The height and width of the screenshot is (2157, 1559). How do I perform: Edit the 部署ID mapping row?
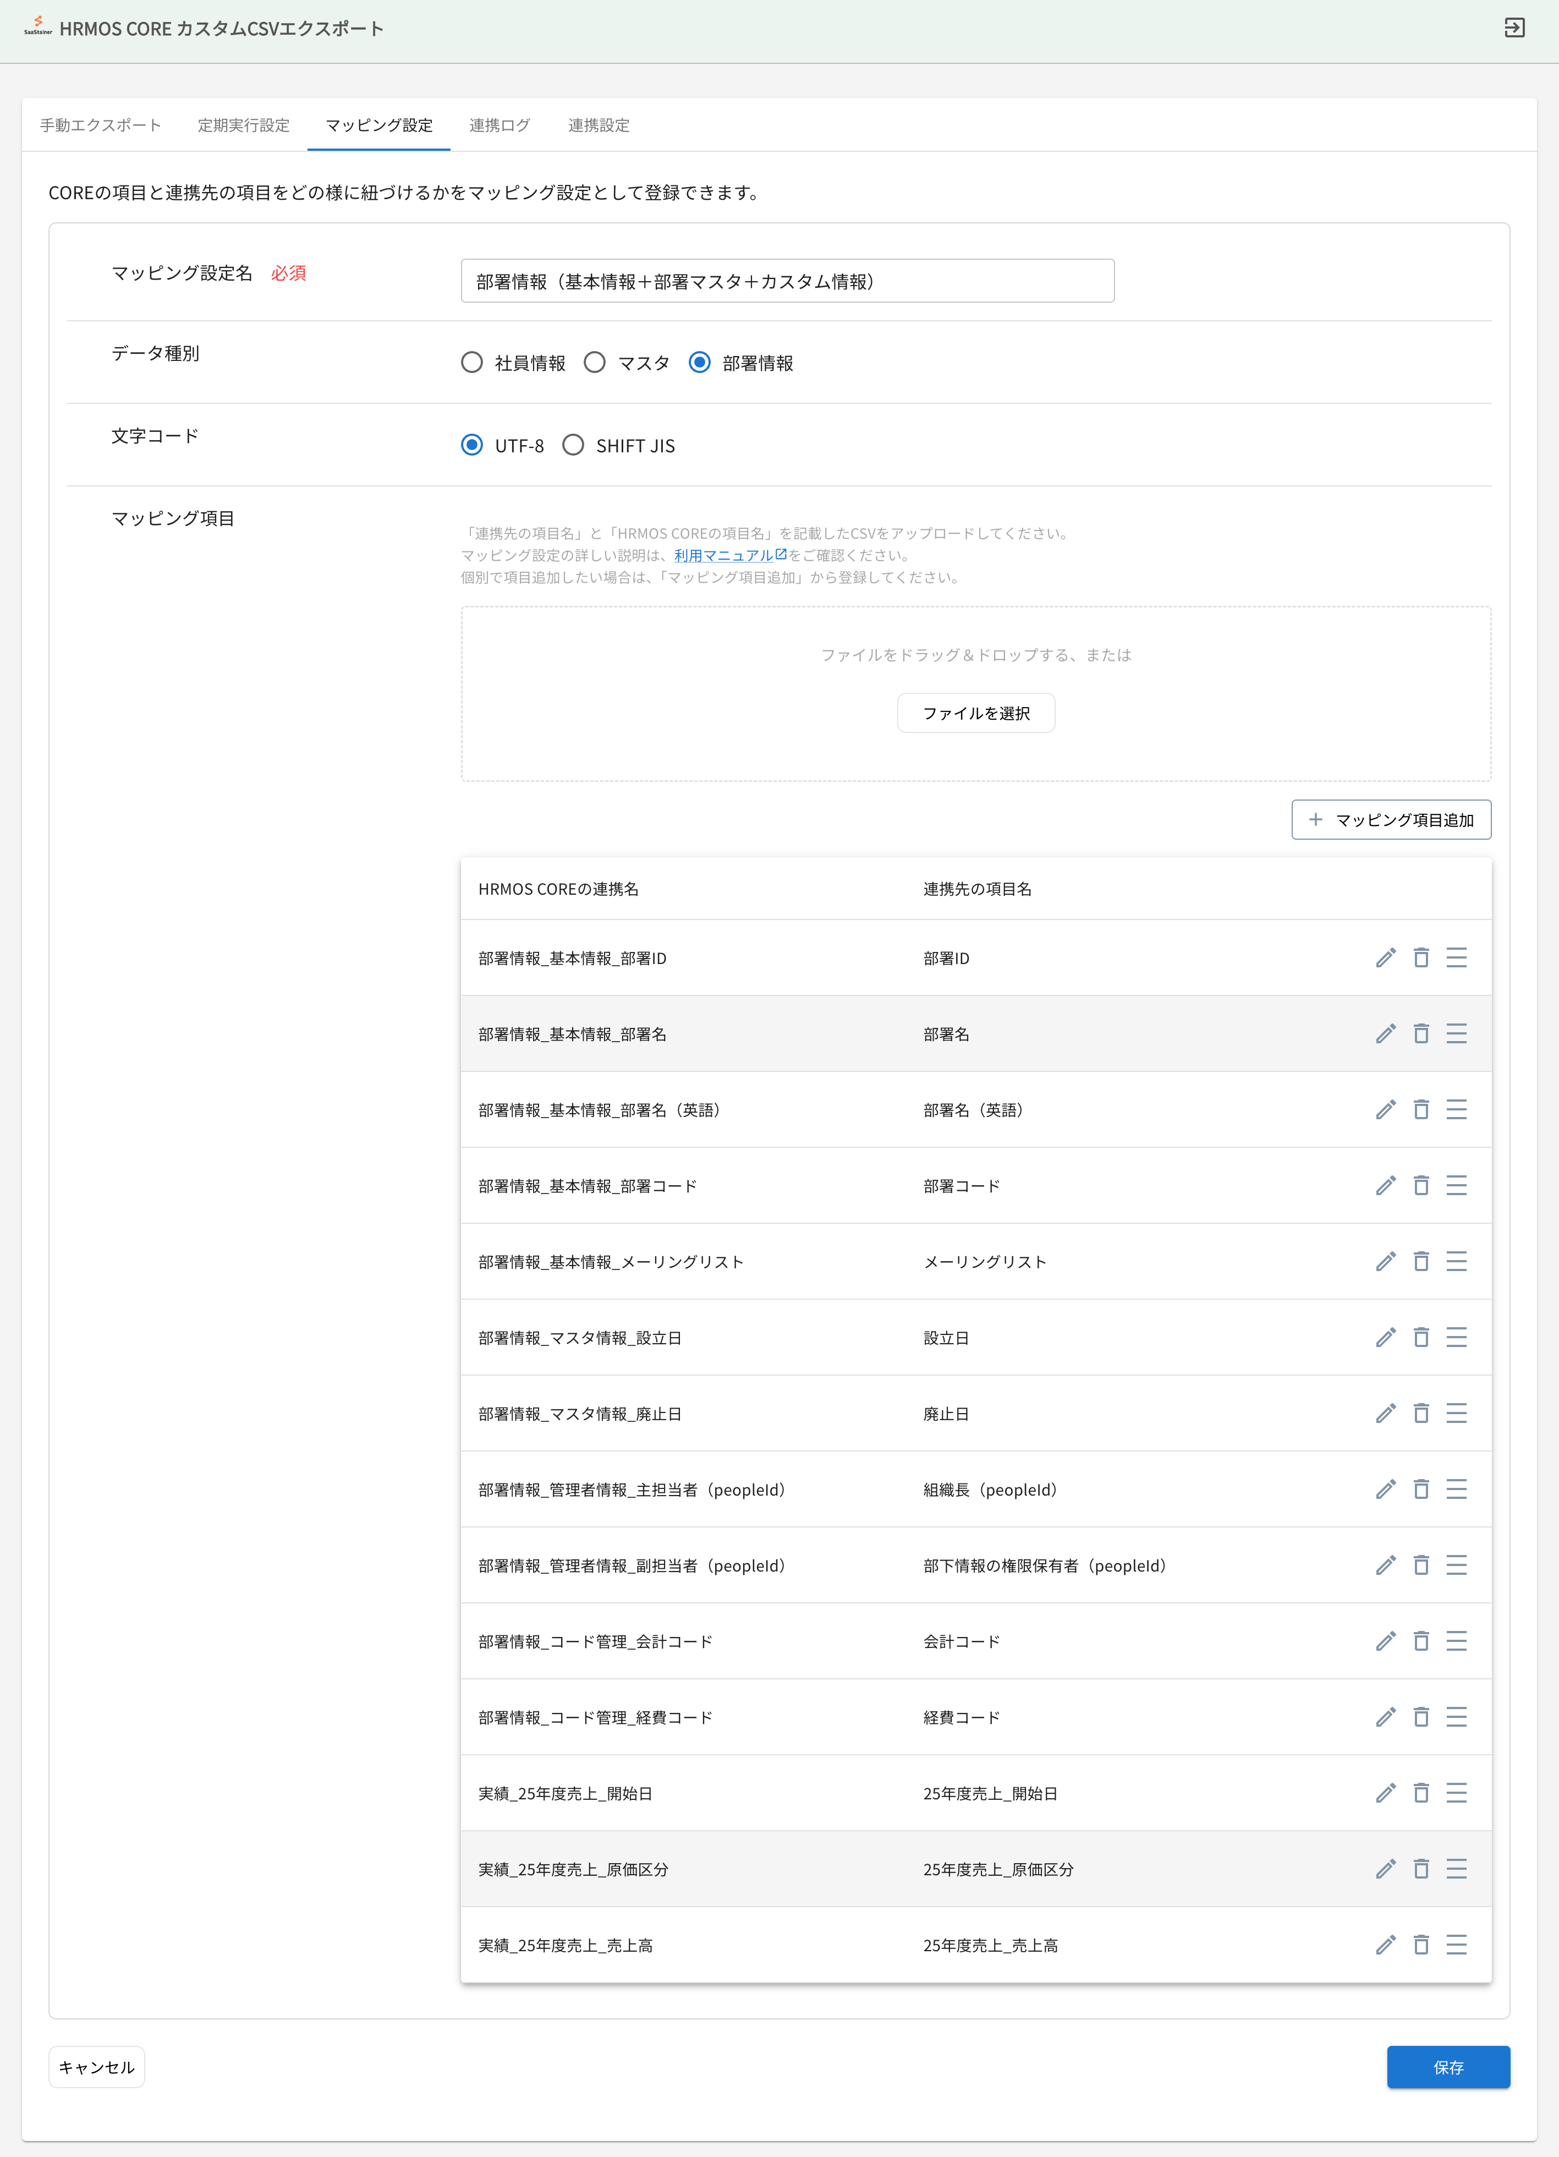pos(1385,957)
